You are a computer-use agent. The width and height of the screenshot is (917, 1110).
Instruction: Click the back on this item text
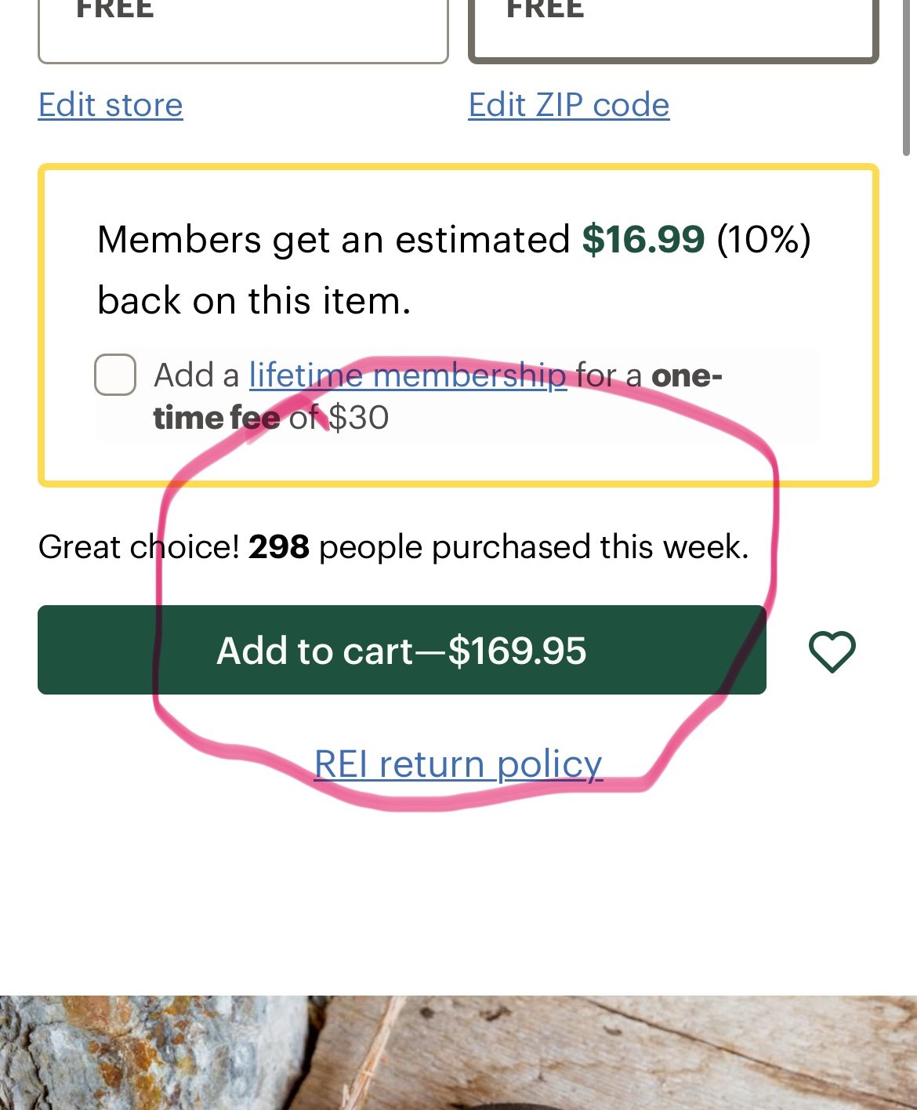pyautogui.click(x=254, y=301)
